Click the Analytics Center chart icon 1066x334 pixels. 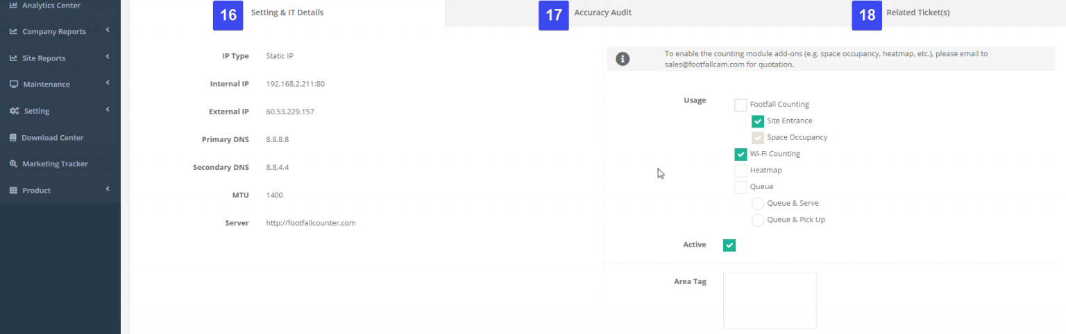[x=13, y=6]
